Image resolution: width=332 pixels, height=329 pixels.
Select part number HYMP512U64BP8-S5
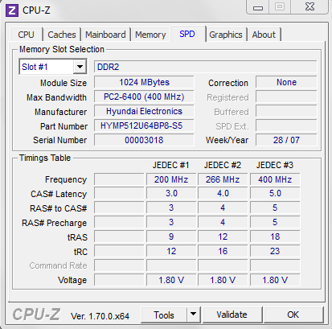[144, 125]
